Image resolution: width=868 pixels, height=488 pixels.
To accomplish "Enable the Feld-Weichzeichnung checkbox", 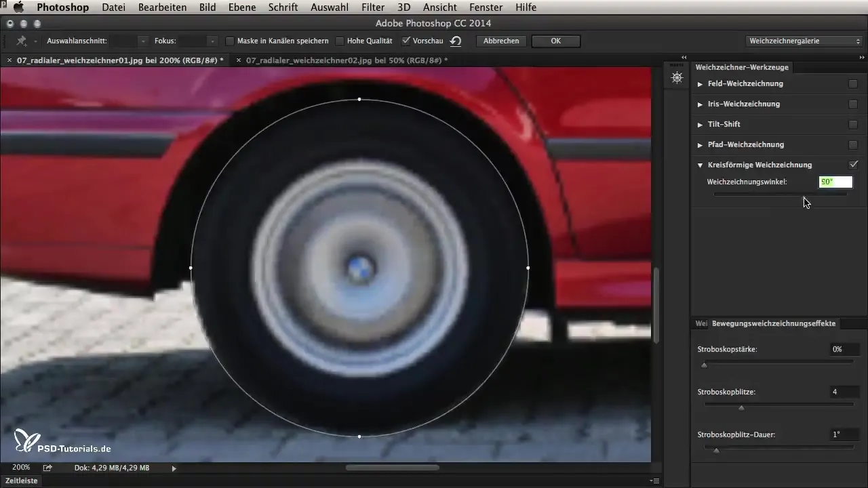I will point(853,84).
